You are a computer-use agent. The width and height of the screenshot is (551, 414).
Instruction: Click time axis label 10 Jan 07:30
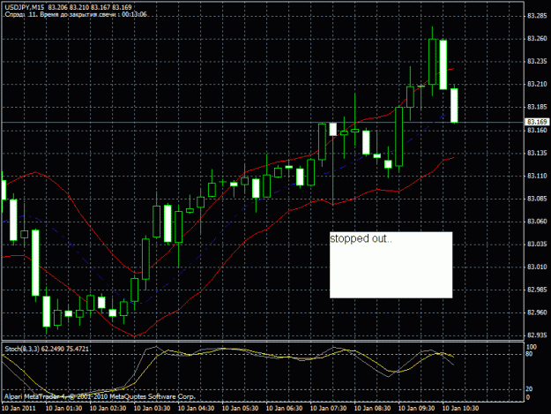(328, 409)
